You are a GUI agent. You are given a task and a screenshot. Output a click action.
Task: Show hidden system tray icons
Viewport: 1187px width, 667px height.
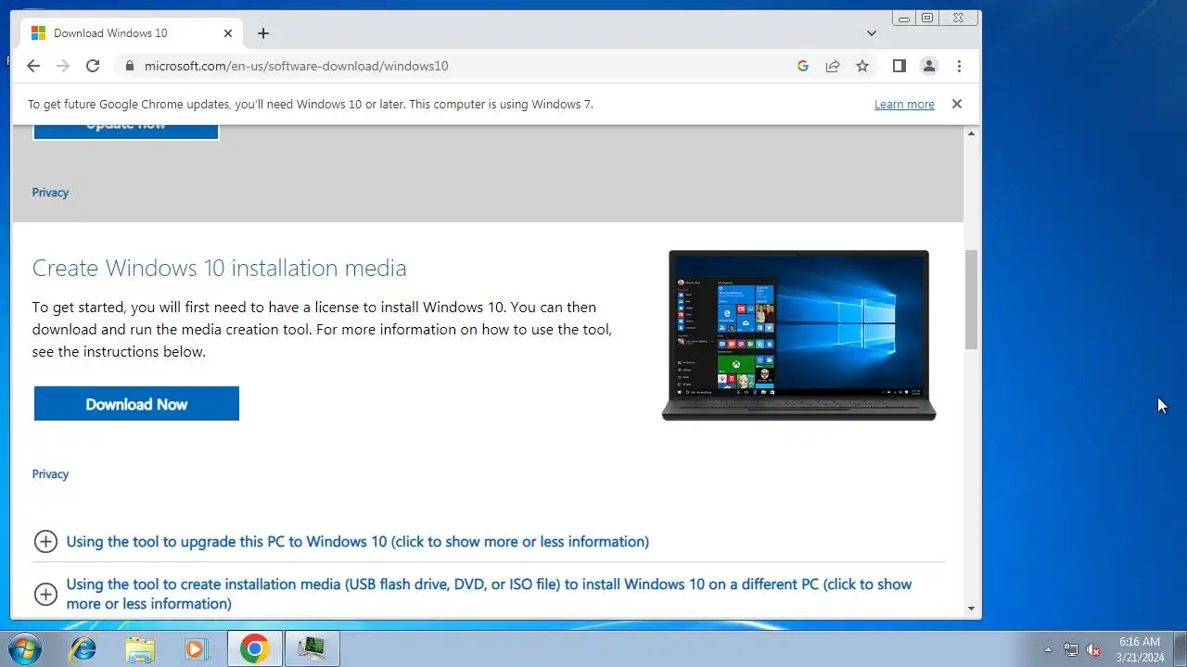coord(1049,649)
